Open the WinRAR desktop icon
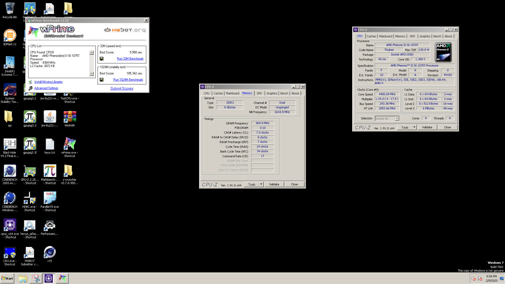The image size is (505, 284). click(70, 119)
